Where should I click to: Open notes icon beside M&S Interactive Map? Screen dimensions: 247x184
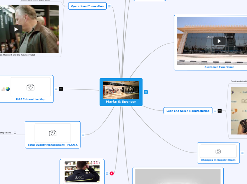coord(56,89)
